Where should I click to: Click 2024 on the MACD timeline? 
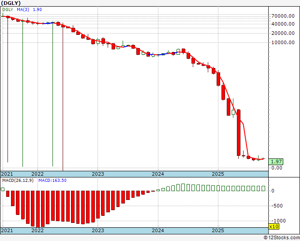coord(158,230)
